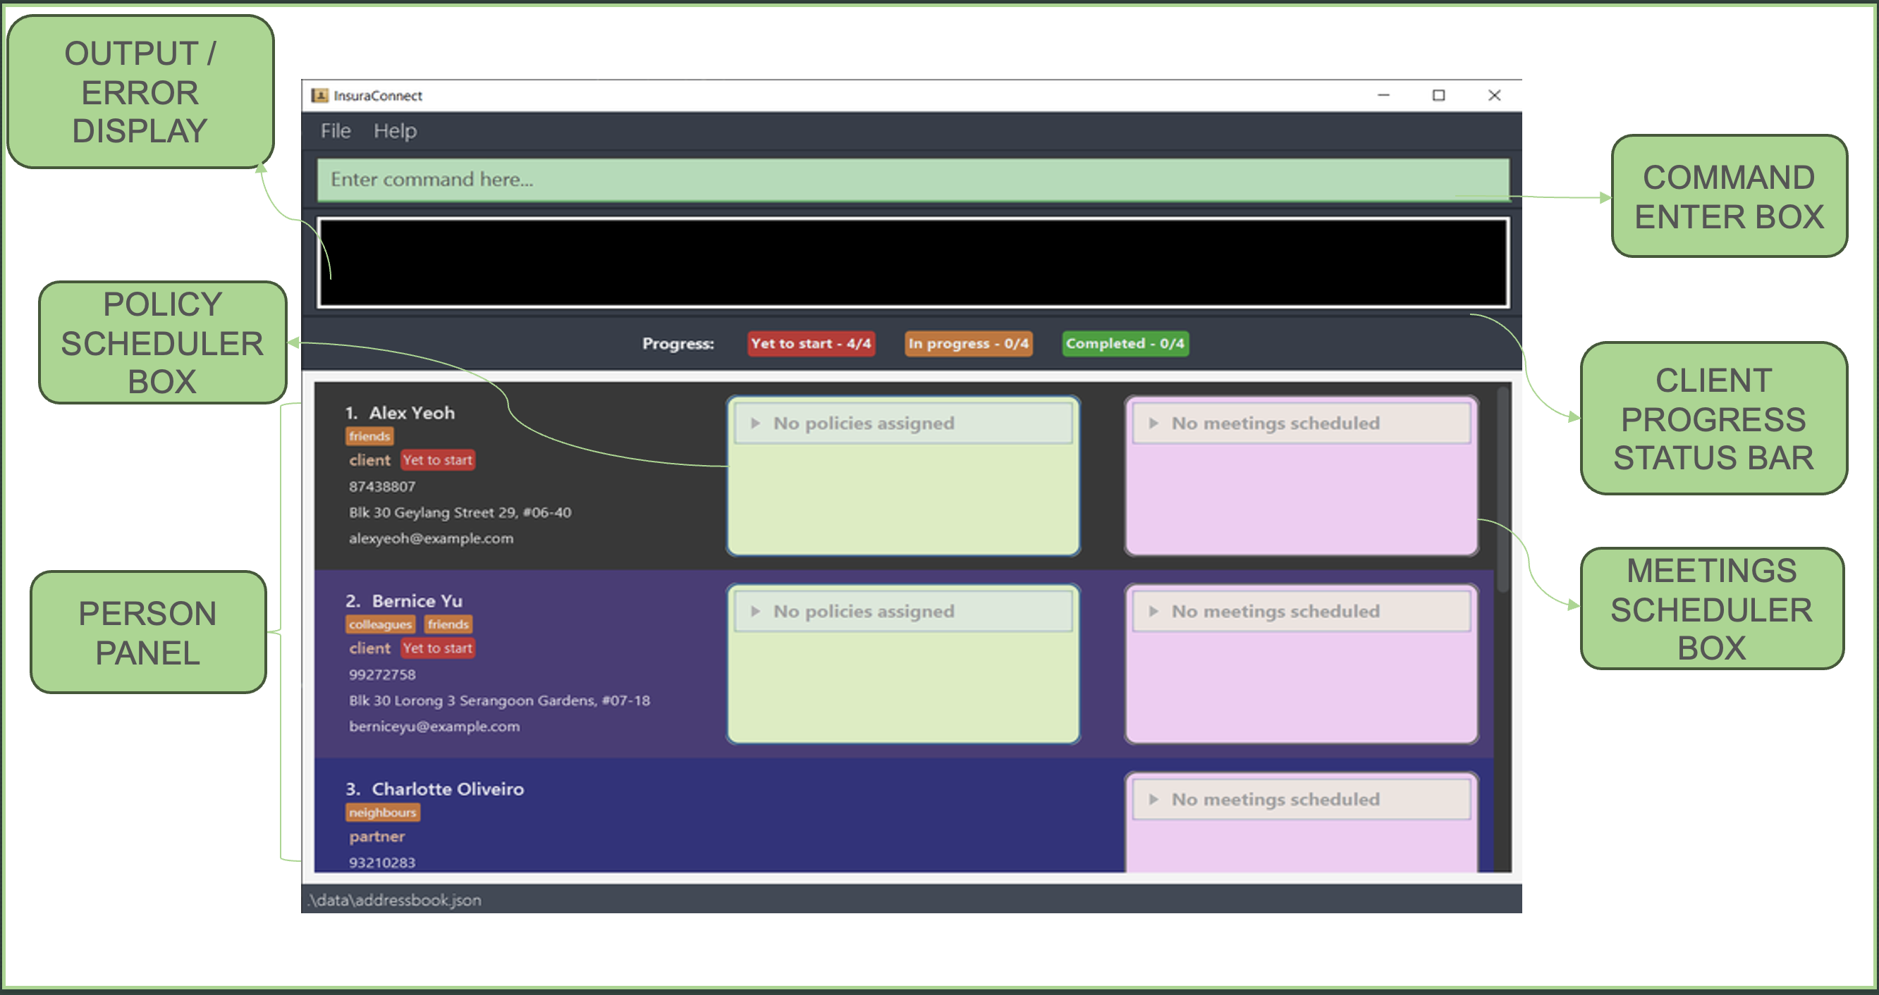Click Charlotte Oliveiro's 'partner' role text
The height and width of the screenshot is (995, 1879).
377,838
